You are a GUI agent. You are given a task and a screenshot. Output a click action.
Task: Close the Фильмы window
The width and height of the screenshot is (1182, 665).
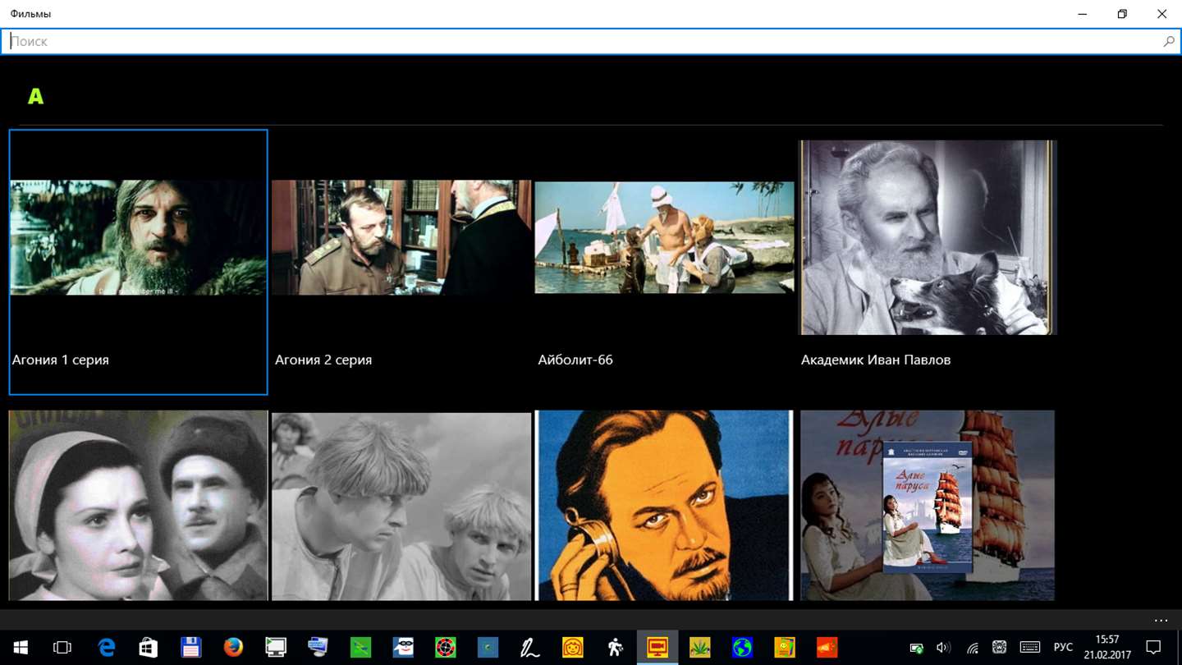(x=1161, y=14)
